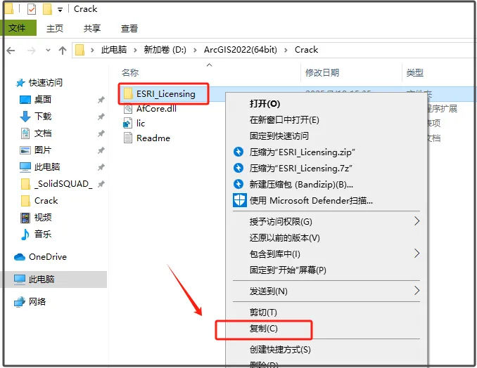Open 文档 in quick access
The width and height of the screenshot is (477, 368).
(43, 133)
